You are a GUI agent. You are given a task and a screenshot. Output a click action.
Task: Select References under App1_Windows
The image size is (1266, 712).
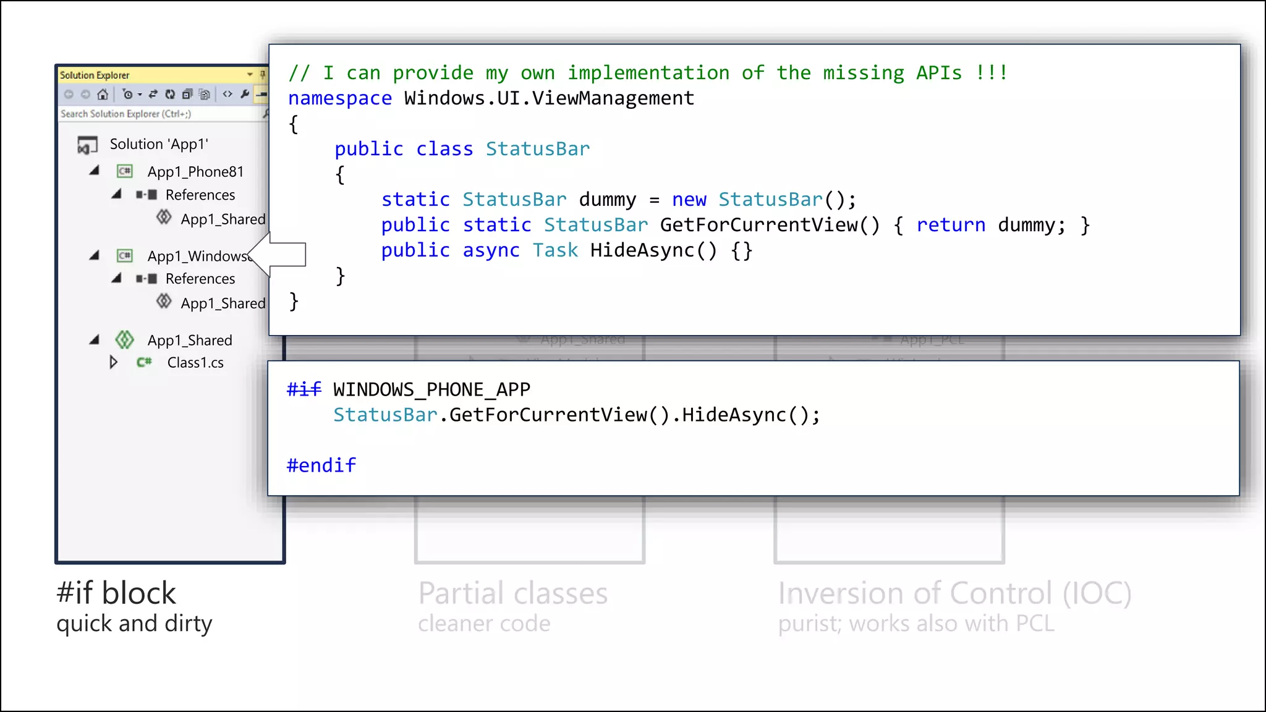click(200, 279)
